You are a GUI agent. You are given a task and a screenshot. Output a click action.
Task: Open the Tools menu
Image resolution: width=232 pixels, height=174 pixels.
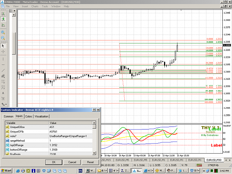click(45, 6)
